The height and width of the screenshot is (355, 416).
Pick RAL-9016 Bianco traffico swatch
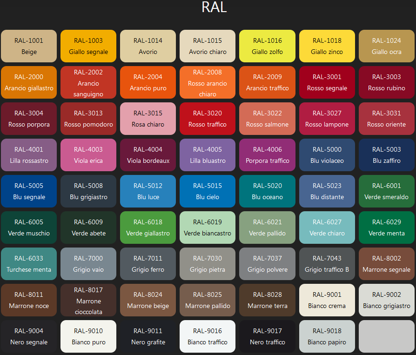click(x=208, y=336)
